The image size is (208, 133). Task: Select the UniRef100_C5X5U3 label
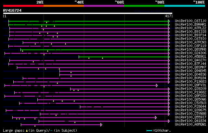pyautogui.click(x=190, y=103)
